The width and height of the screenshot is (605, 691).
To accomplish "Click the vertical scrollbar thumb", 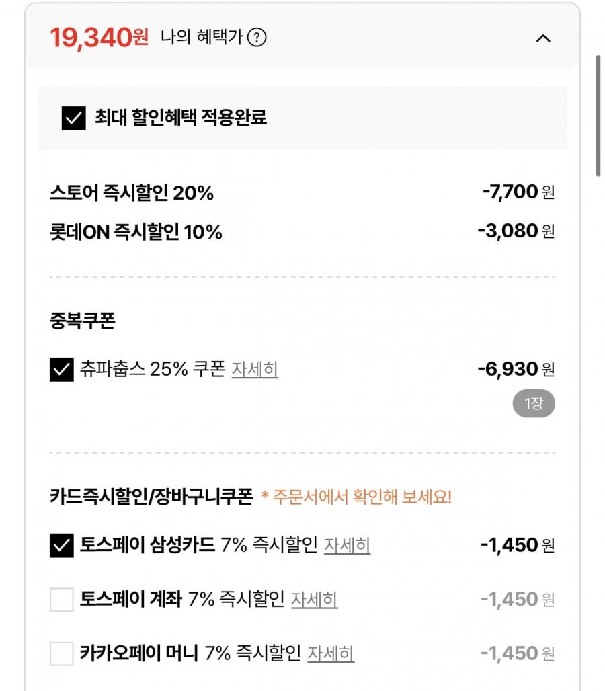I will (598, 116).
